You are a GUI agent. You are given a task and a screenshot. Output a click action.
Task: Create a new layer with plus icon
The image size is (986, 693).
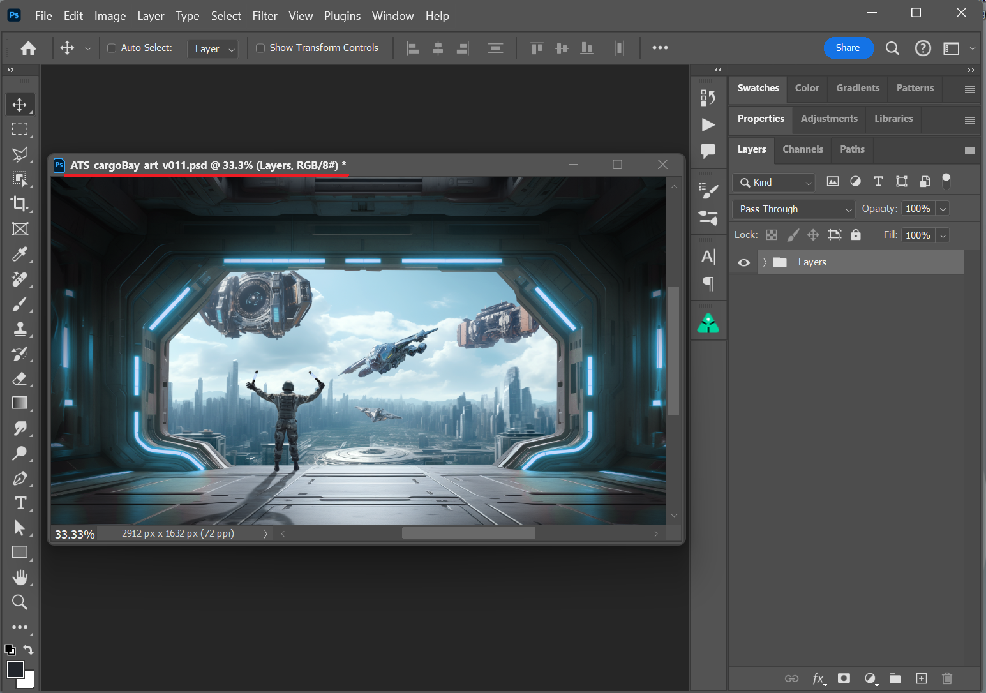pos(922,678)
